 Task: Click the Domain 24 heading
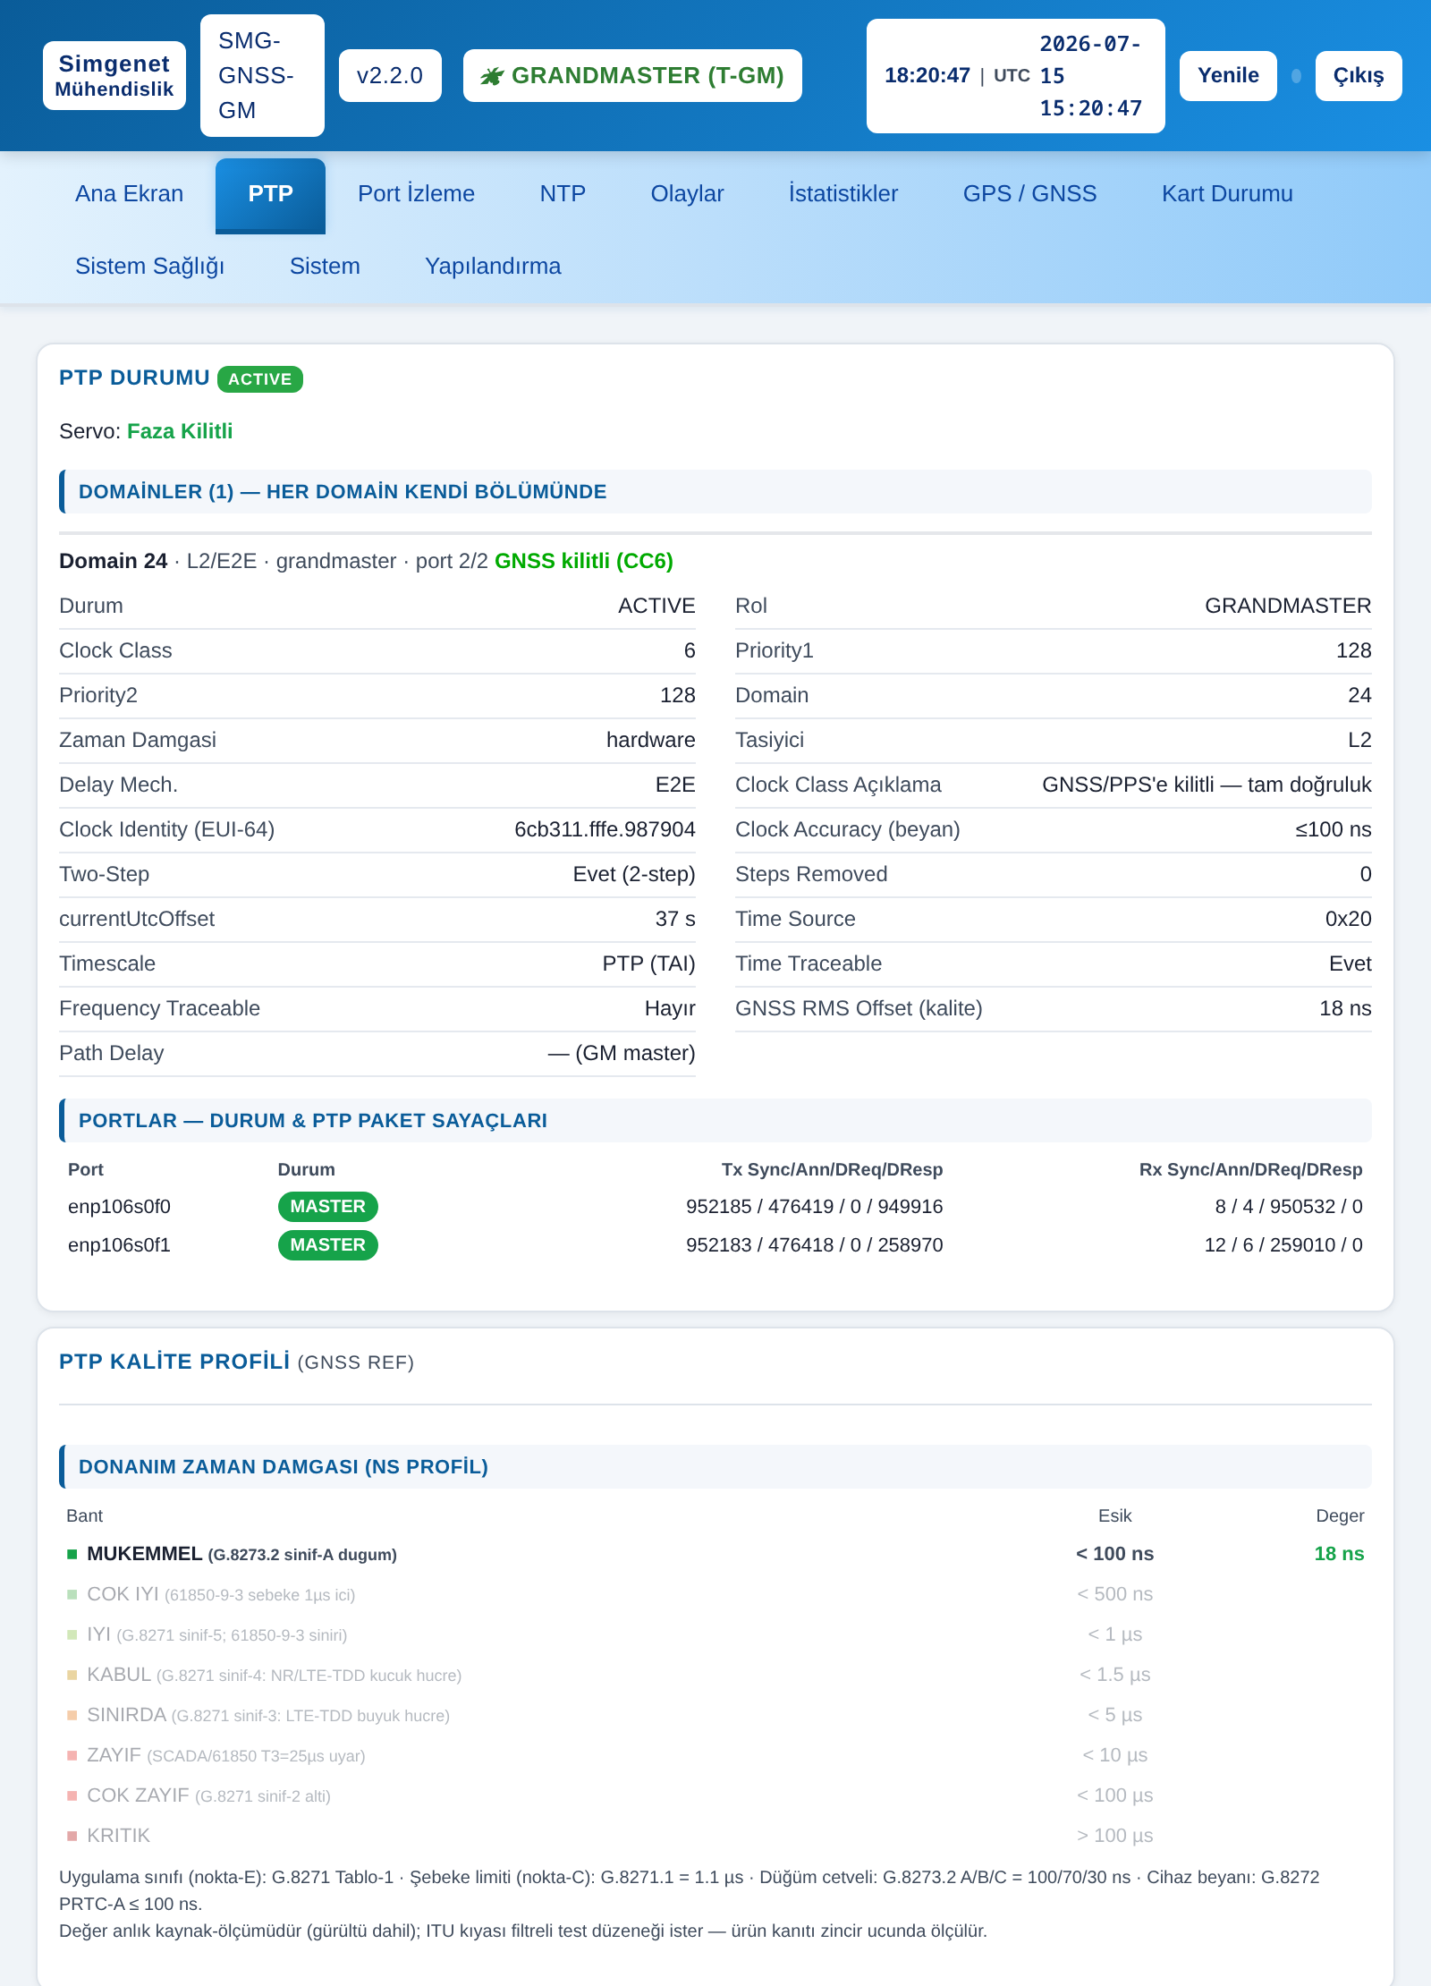click(113, 561)
